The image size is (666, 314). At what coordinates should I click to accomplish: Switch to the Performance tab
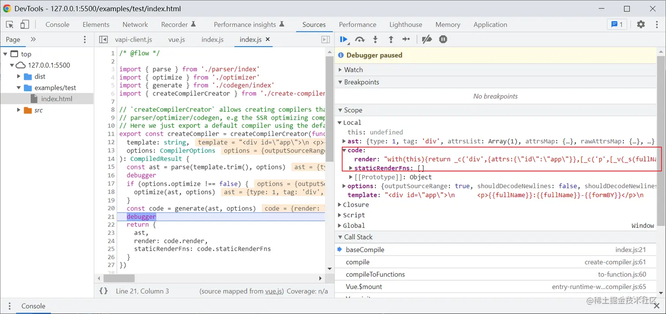pyautogui.click(x=358, y=25)
